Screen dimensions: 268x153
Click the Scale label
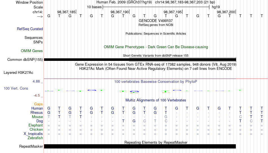click(38, 7)
